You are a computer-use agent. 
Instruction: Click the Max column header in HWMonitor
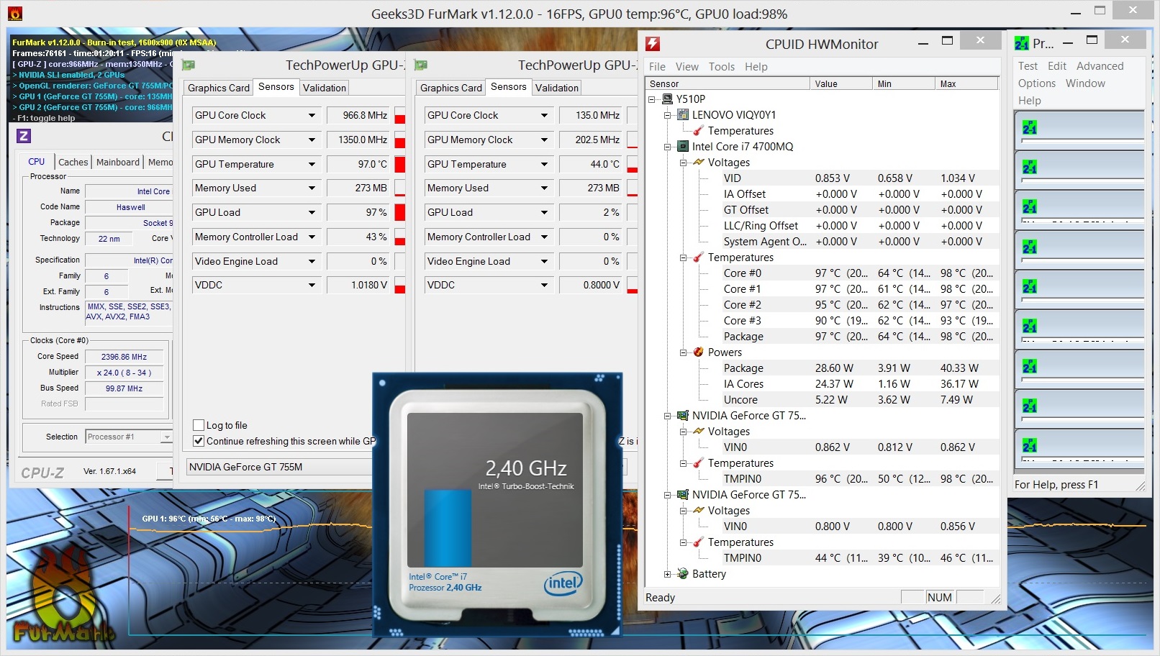click(966, 84)
